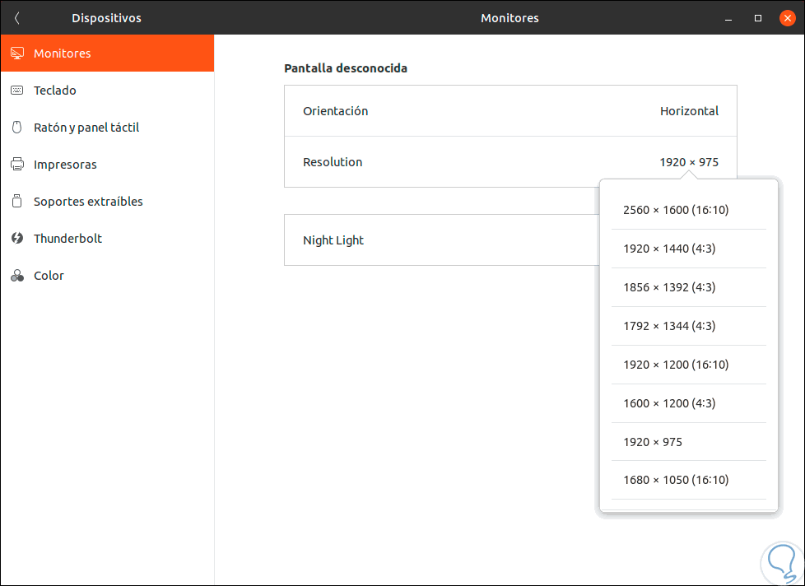Go back using the header back arrow
The height and width of the screenshot is (586, 805).
point(17,18)
